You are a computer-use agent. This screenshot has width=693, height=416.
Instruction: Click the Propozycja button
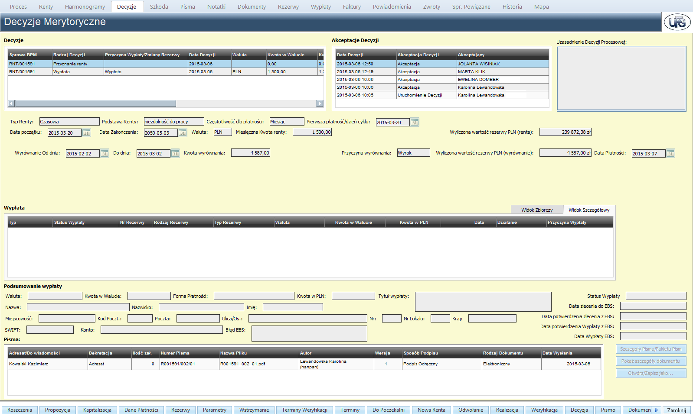coord(58,410)
